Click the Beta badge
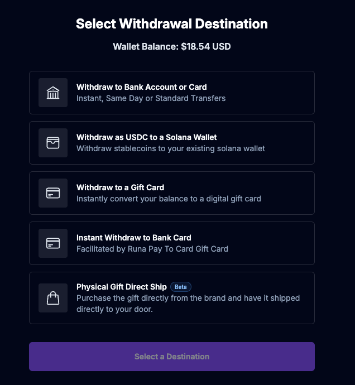This screenshot has width=355, height=385. pos(181,287)
